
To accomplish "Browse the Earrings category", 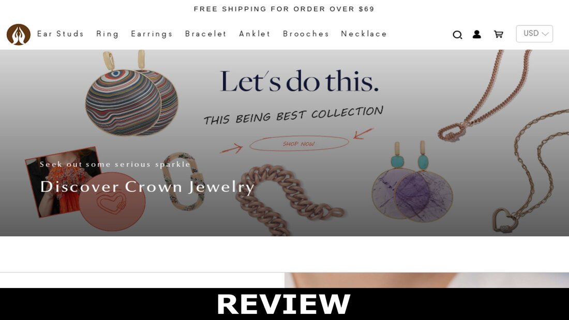I will point(152,34).
